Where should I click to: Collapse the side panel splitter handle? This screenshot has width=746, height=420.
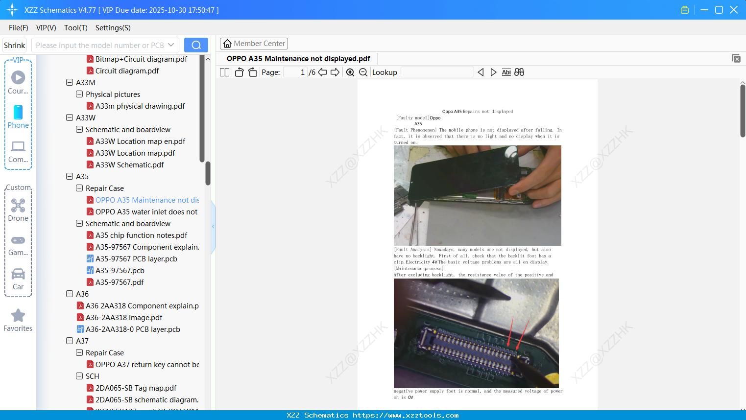click(x=213, y=227)
